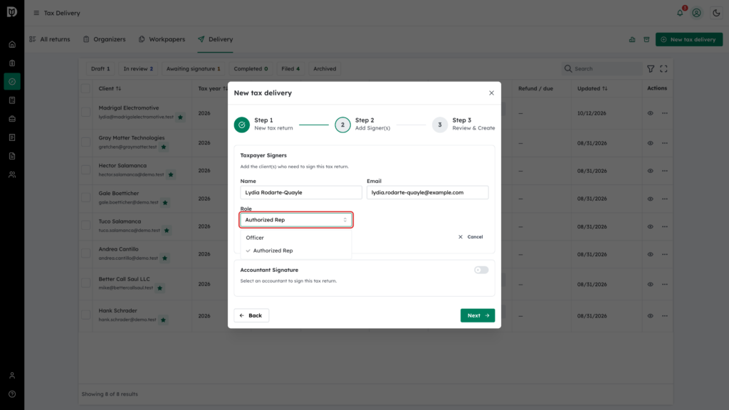The height and width of the screenshot is (410, 729).
Task: Sort the table by Client column
Action: point(110,88)
